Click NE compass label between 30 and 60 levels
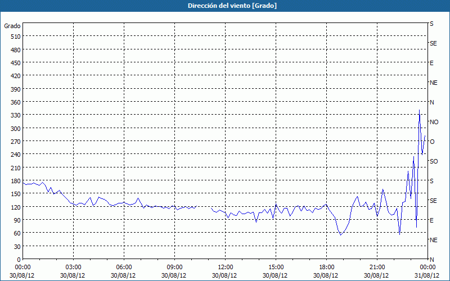 tap(433, 240)
